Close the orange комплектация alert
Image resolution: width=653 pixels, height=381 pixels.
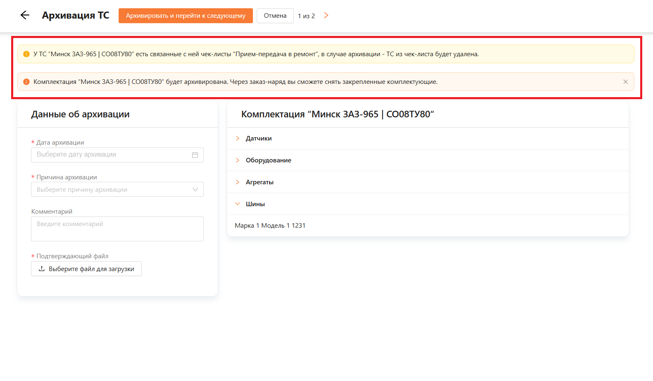tap(625, 82)
